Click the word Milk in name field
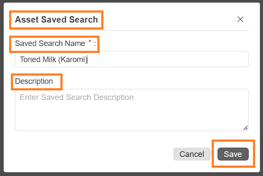Viewport: 263px width, 176px height. (x=49, y=60)
